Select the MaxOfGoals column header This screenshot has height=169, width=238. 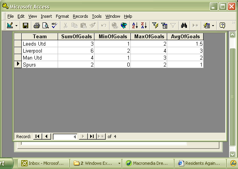pyautogui.click(x=149, y=37)
